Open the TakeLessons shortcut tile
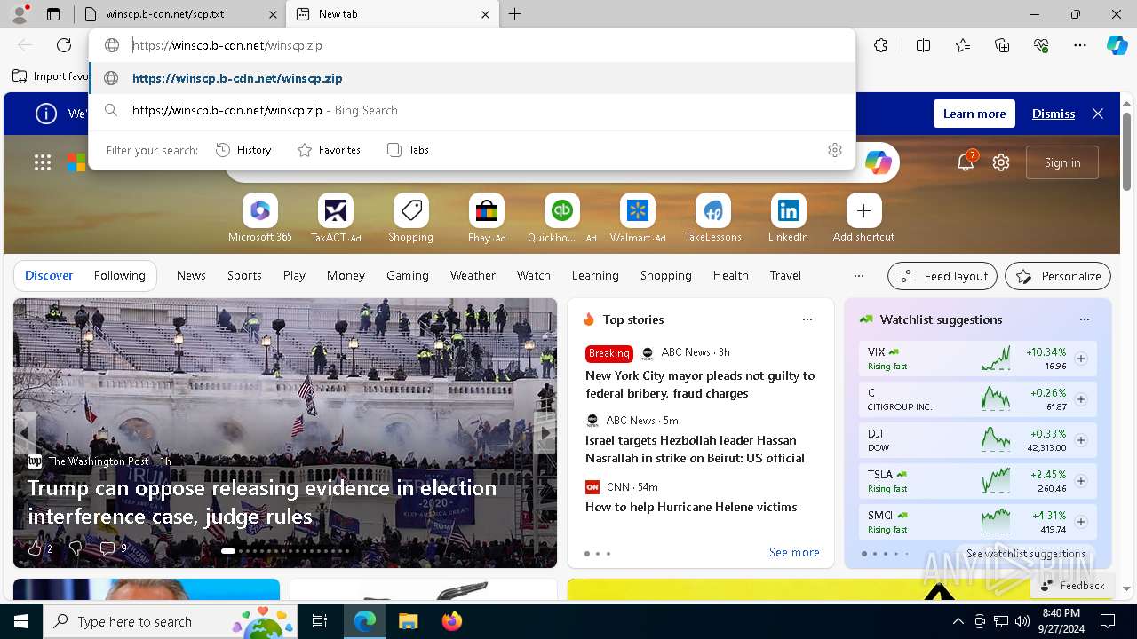The height and width of the screenshot is (639, 1137). (x=712, y=218)
